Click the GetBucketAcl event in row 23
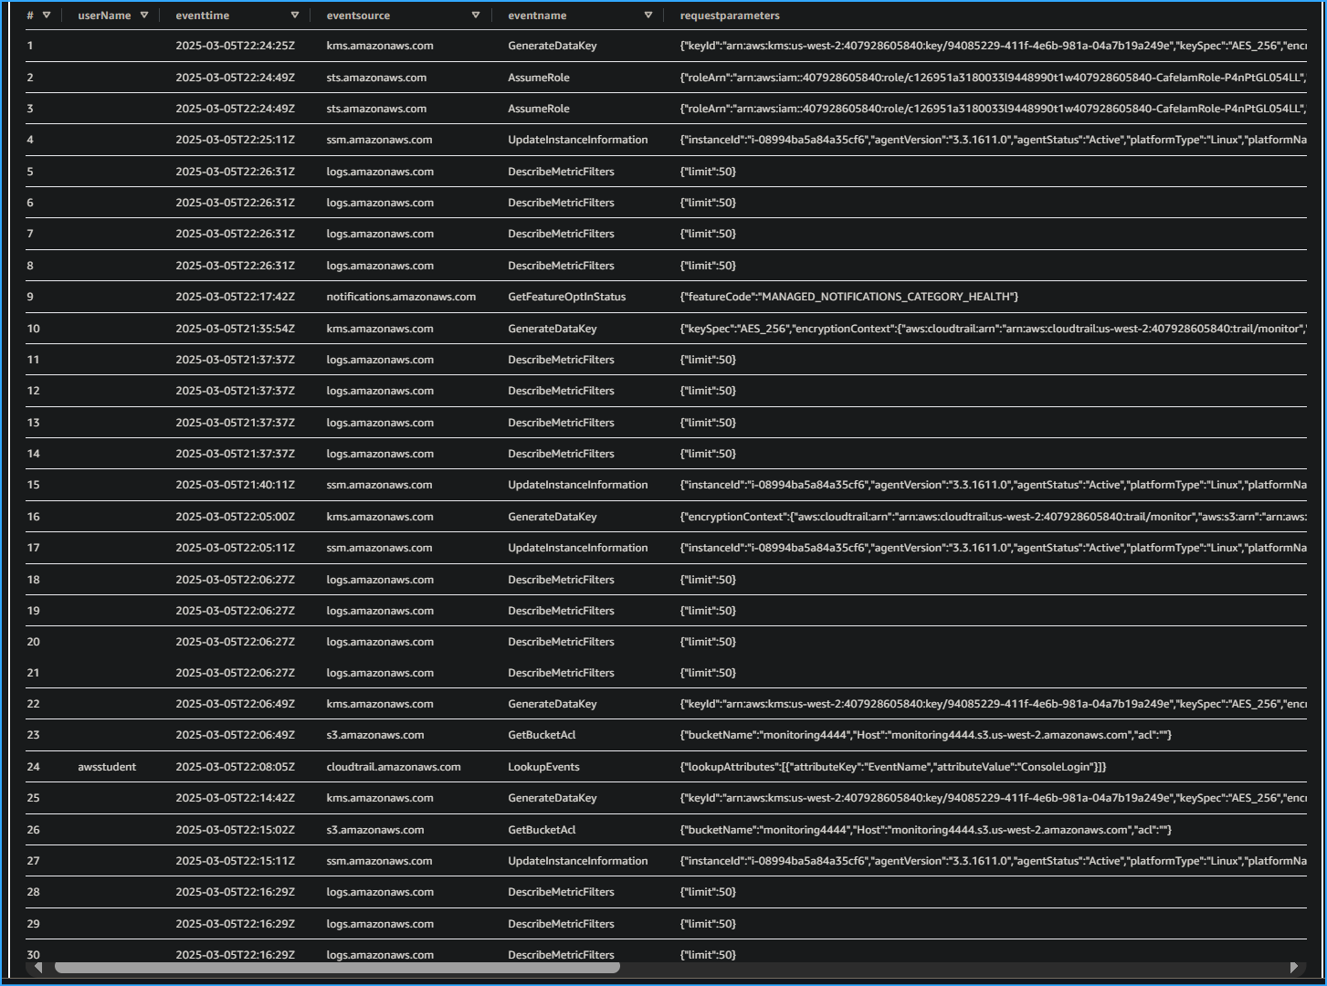The height and width of the screenshot is (986, 1327). click(542, 734)
